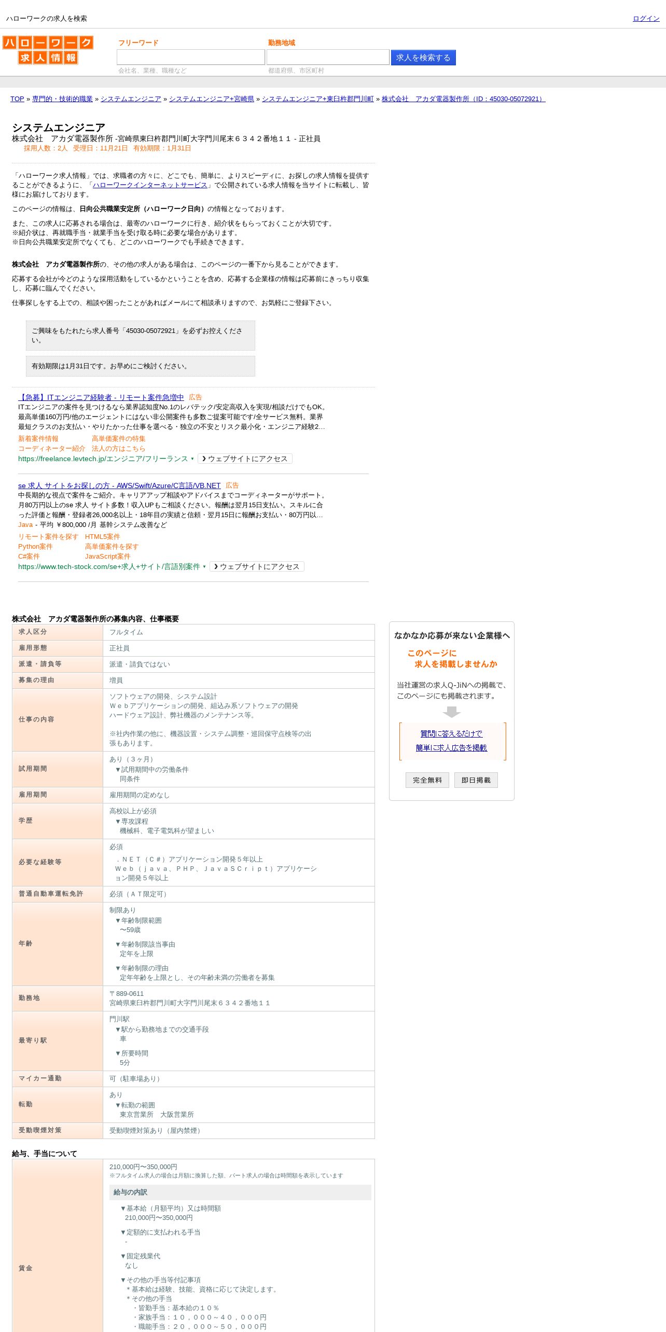Click the 高校以上が必須 education text
This screenshot has height=1332, width=666.
(133, 811)
